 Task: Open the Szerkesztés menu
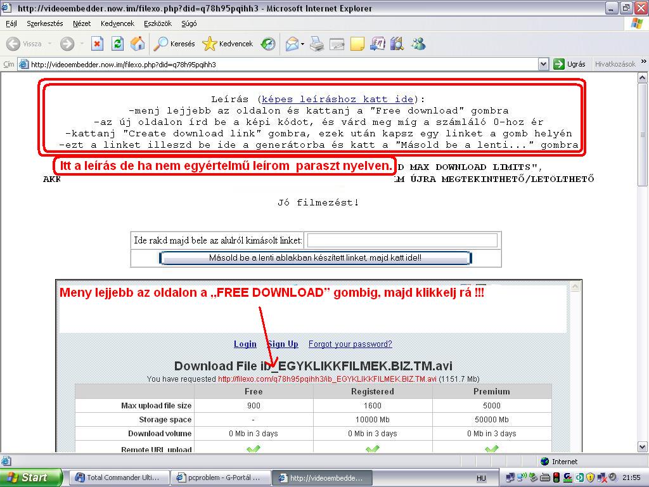pyautogui.click(x=45, y=23)
